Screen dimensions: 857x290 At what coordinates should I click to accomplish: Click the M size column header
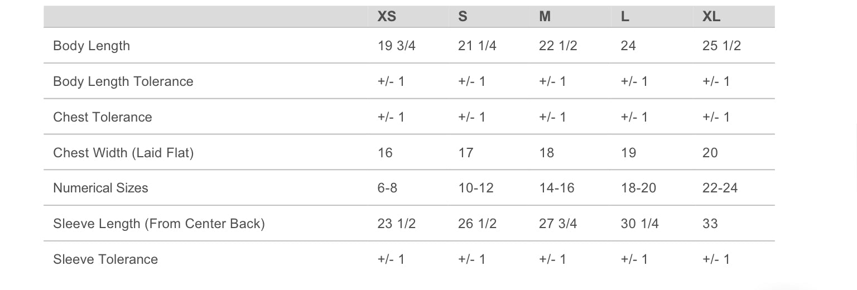(x=545, y=17)
